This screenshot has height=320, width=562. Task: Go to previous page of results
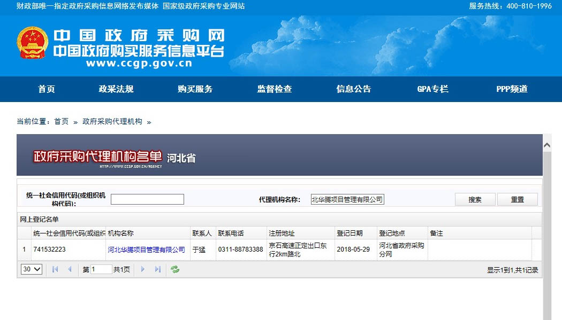pyautogui.click(x=70, y=269)
